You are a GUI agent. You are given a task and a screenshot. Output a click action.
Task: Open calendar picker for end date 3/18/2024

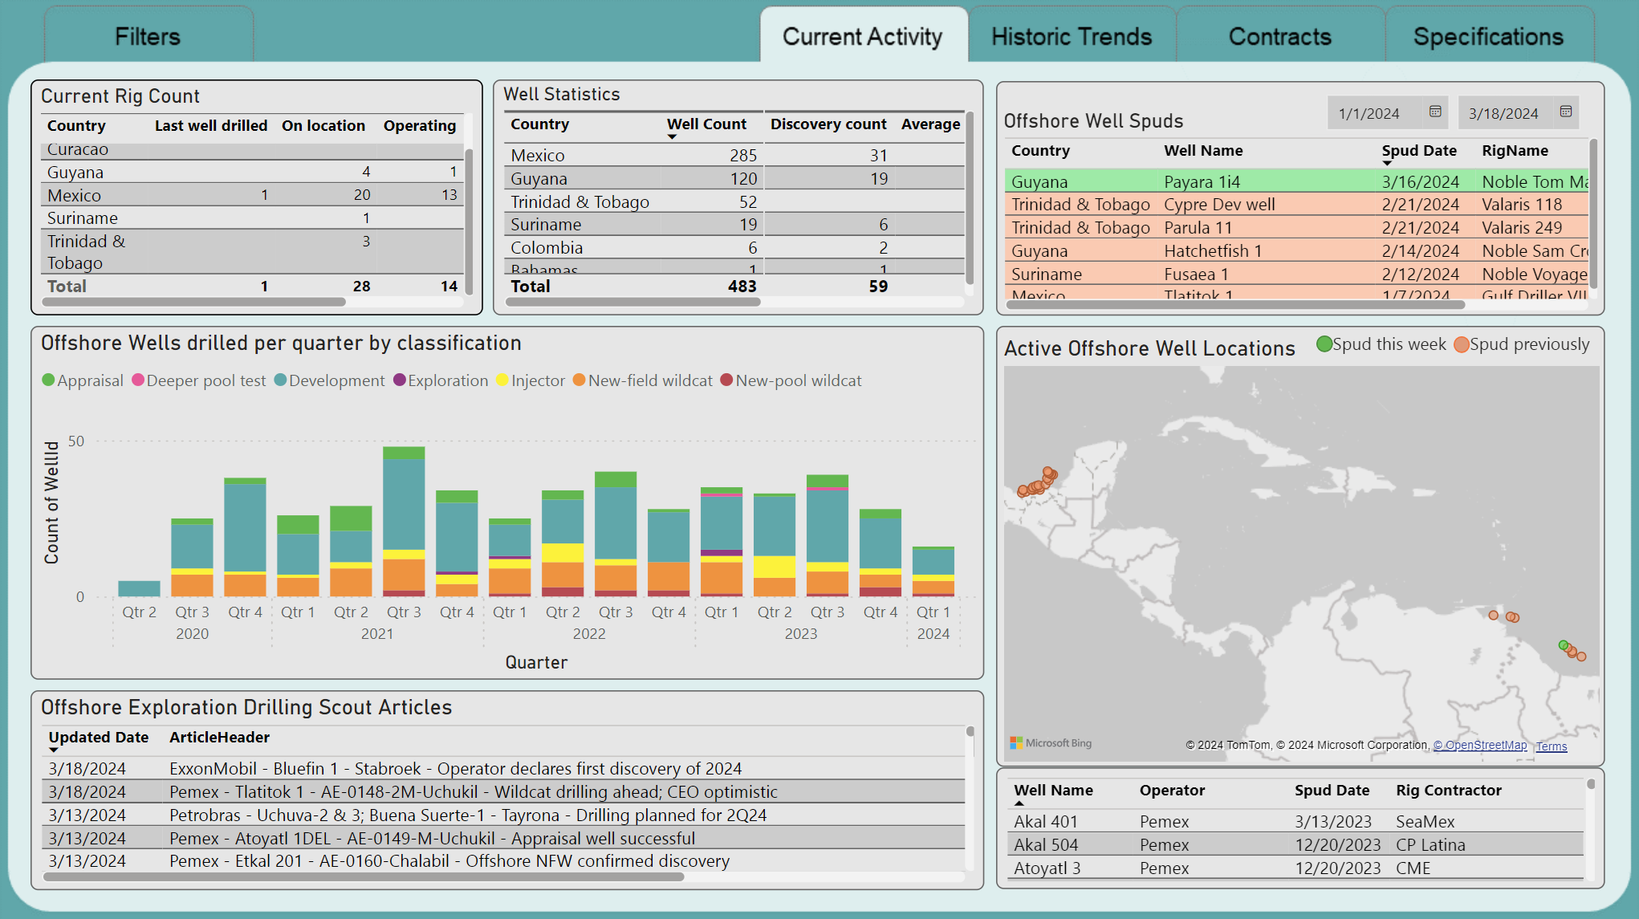(x=1565, y=112)
